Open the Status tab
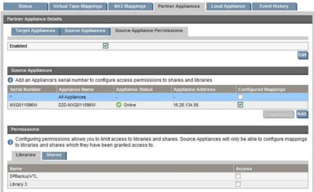This screenshot has width=314, height=192. (x=26, y=6)
